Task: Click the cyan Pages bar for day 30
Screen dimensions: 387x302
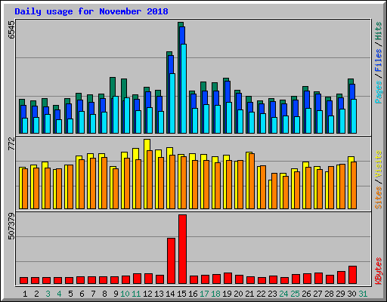Action: [x=354, y=116]
